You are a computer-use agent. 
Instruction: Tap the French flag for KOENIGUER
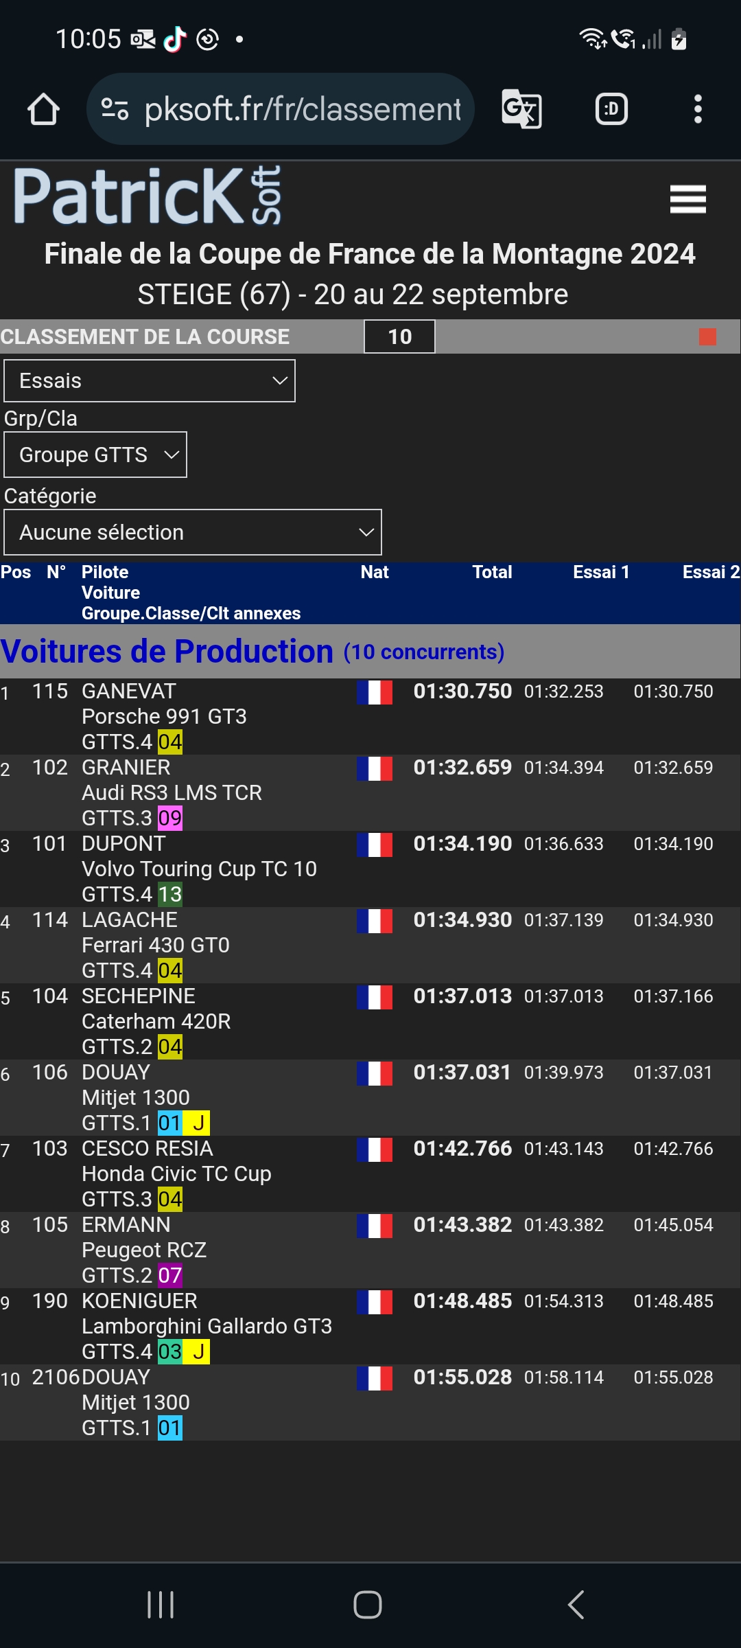point(375,1302)
